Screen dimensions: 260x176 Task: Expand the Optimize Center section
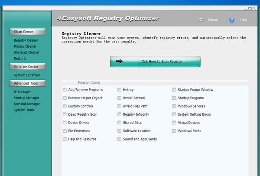point(28,66)
